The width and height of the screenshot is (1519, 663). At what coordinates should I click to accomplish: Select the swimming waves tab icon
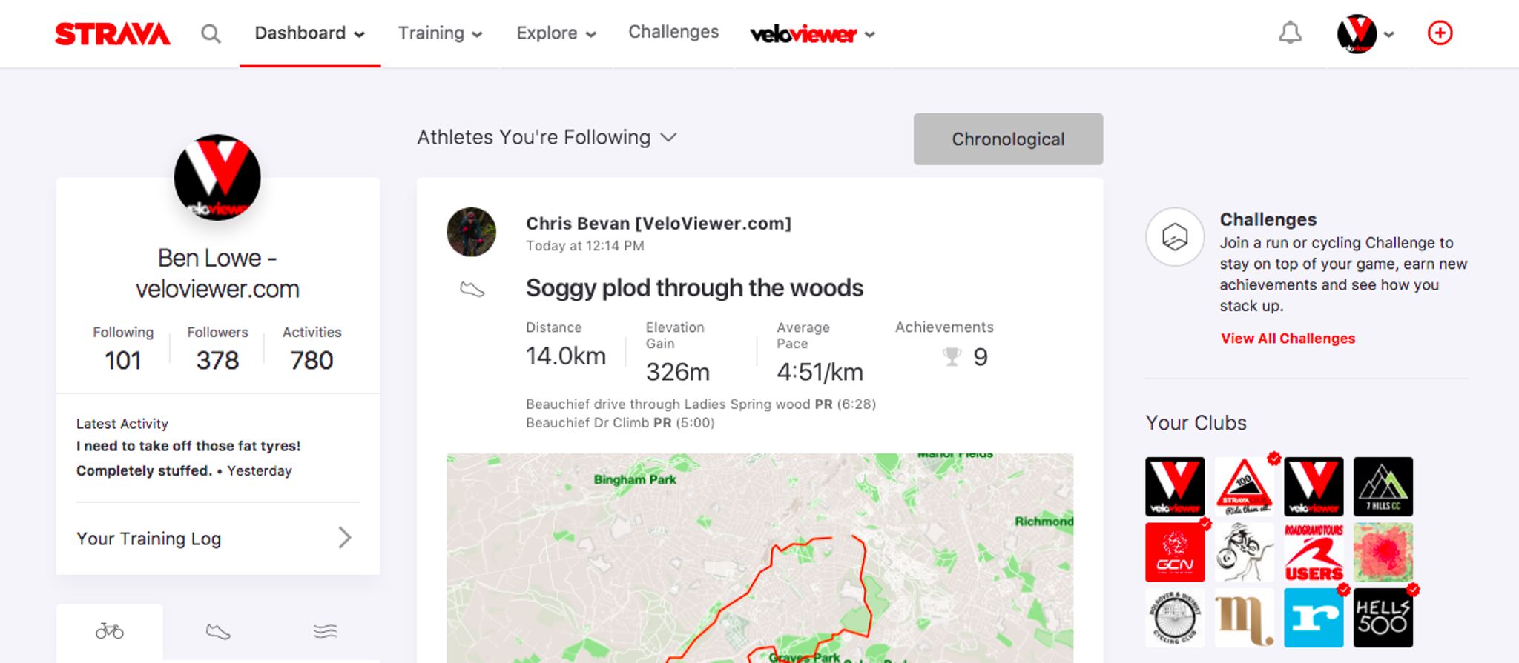pos(325,631)
